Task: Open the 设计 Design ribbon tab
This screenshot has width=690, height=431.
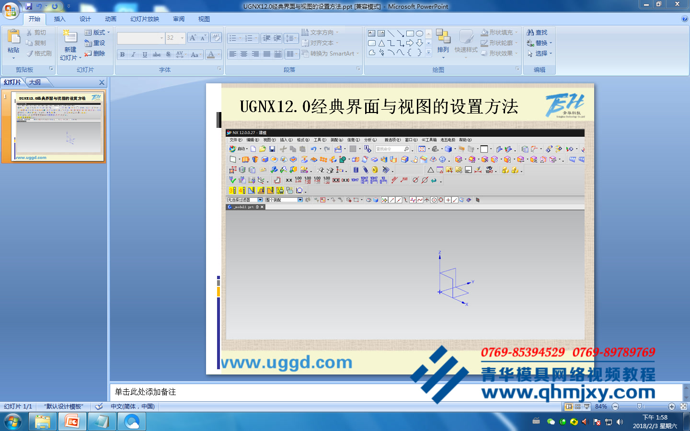Action: (x=85, y=19)
